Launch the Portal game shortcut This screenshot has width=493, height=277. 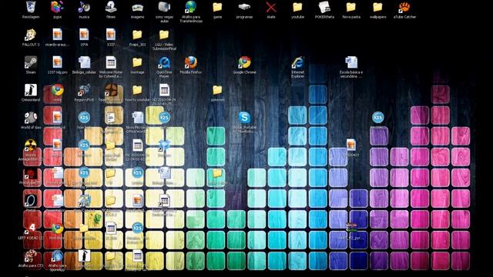pyautogui.click(x=31, y=200)
